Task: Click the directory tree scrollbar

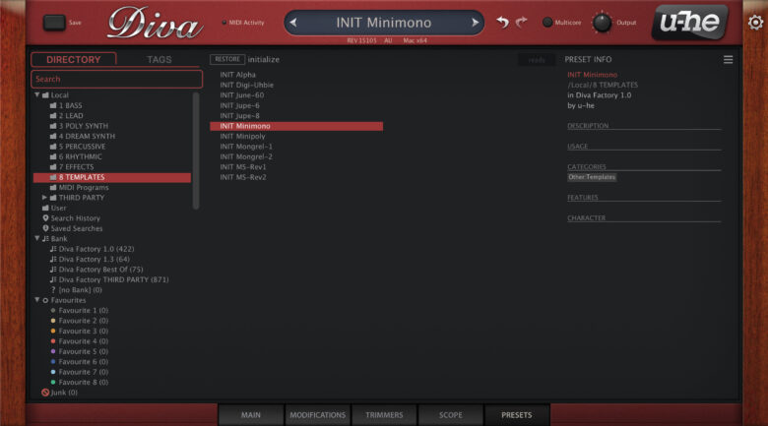Action: (196, 151)
